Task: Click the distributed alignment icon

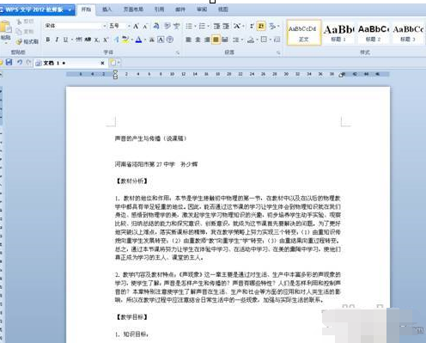Action: coord(225,40)
